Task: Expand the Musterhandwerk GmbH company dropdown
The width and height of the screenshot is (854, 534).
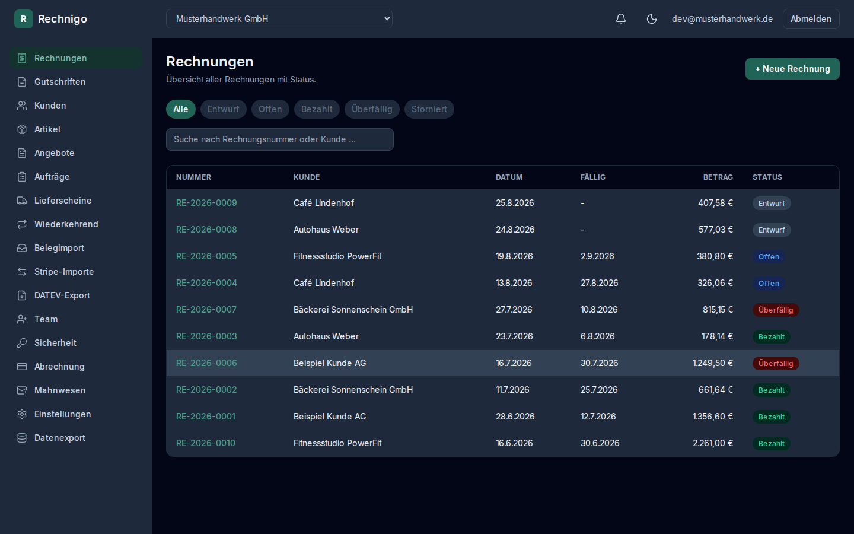Action: pos(279,19)
